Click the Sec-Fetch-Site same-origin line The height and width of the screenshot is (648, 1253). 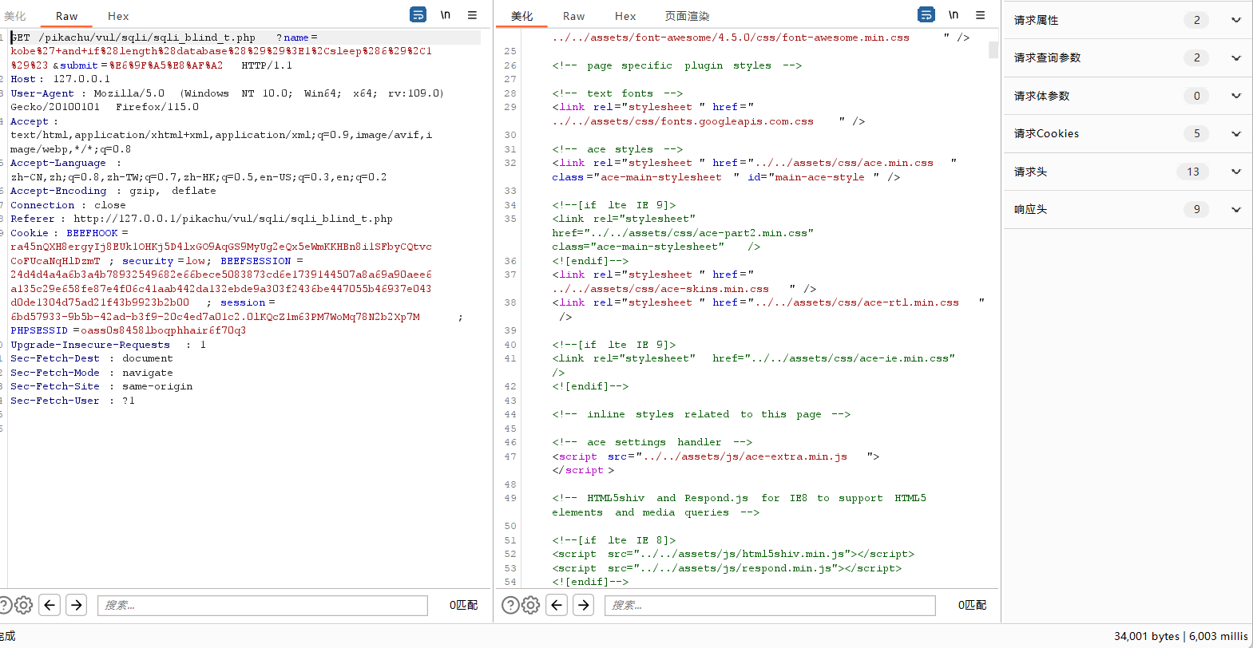pyautogui.click(x=101, y=386)
